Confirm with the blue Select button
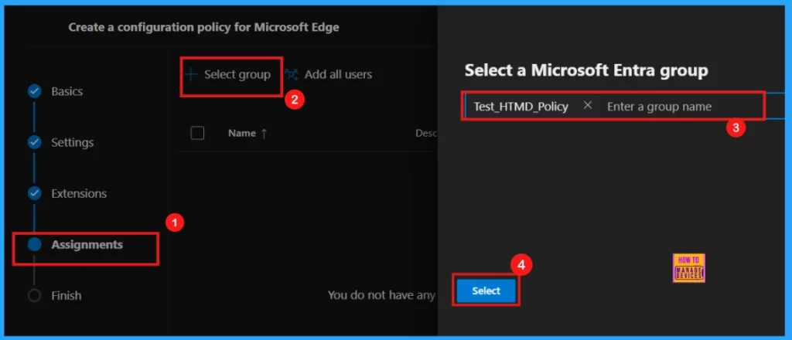 486,291
